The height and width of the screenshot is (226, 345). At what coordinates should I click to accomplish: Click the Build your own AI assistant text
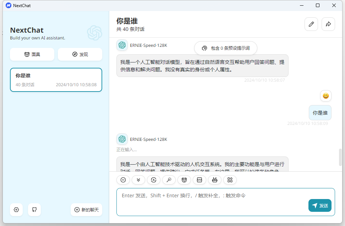click(38, 38)
